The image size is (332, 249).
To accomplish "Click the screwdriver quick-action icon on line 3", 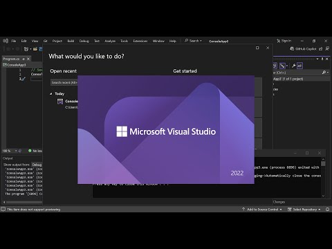I will (x=23, y=79).
